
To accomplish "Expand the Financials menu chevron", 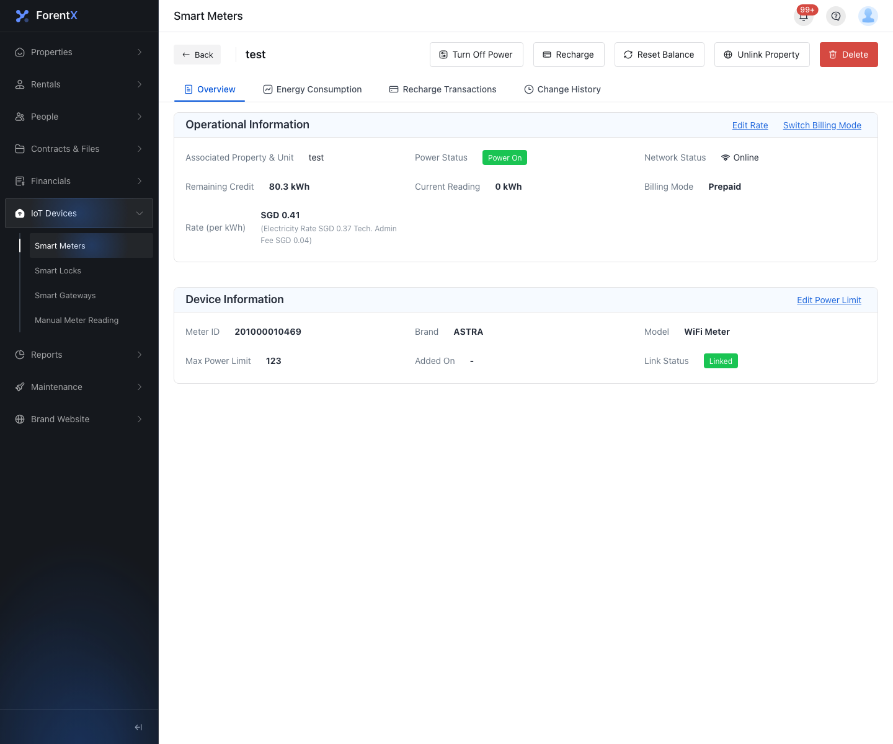I will click(140, 181).
